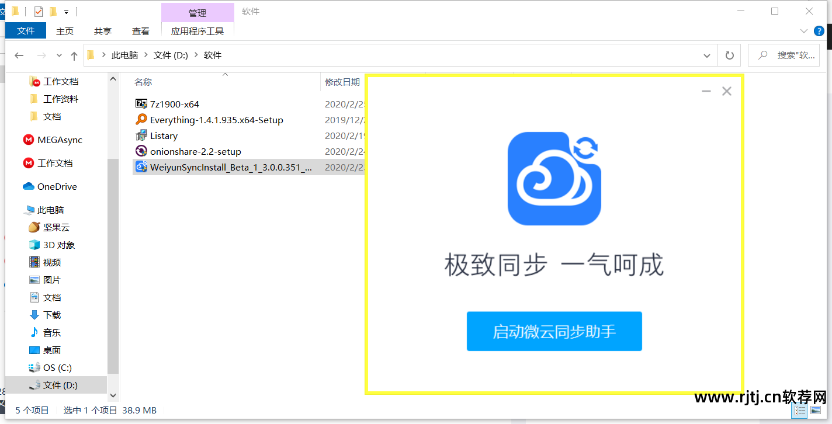Click the Weiyun cloud logo

click(x=554, y=179)
